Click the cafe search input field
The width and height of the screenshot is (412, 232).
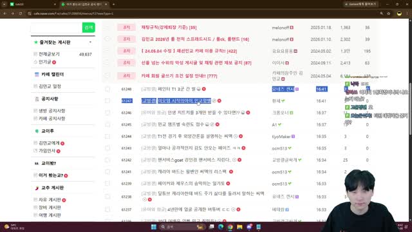click(57, 27)
